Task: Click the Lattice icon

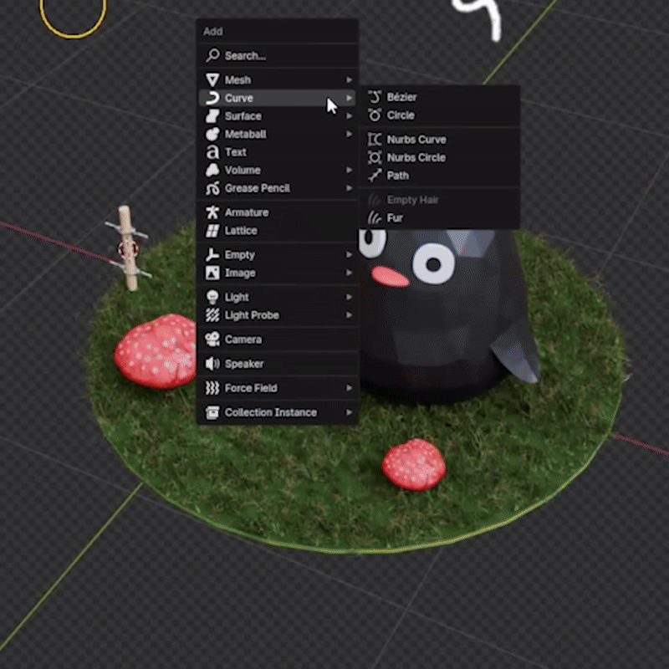Action: [x=212, y=231]
